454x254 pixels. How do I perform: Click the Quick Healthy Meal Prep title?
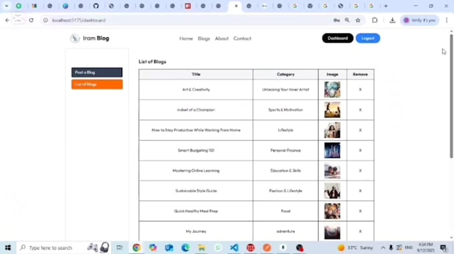coord(196,211)
